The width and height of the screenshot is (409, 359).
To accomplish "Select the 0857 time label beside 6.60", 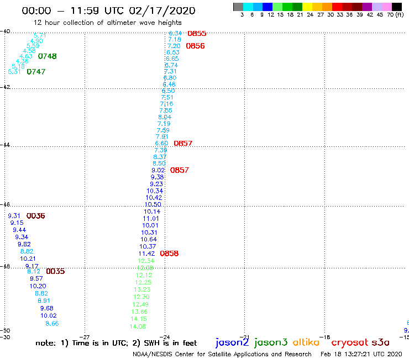I will pyautogui.click(x=183, y=144).
